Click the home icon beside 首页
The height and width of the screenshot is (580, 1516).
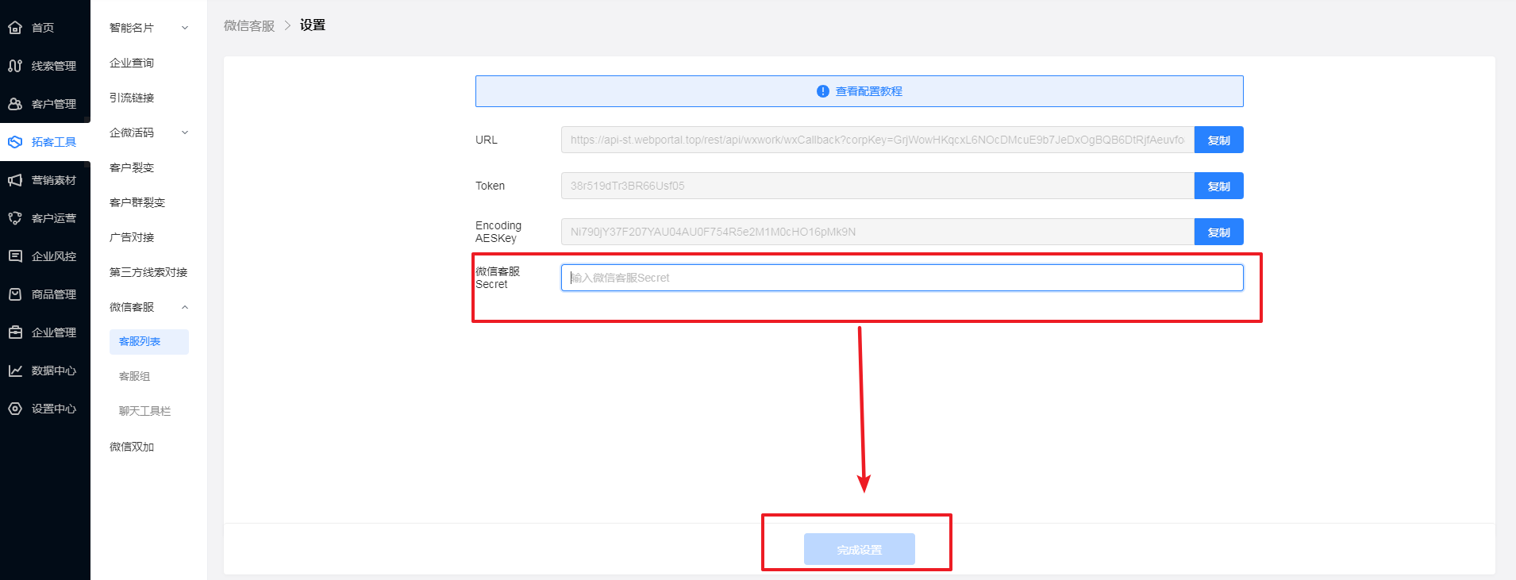click(15, 28)
